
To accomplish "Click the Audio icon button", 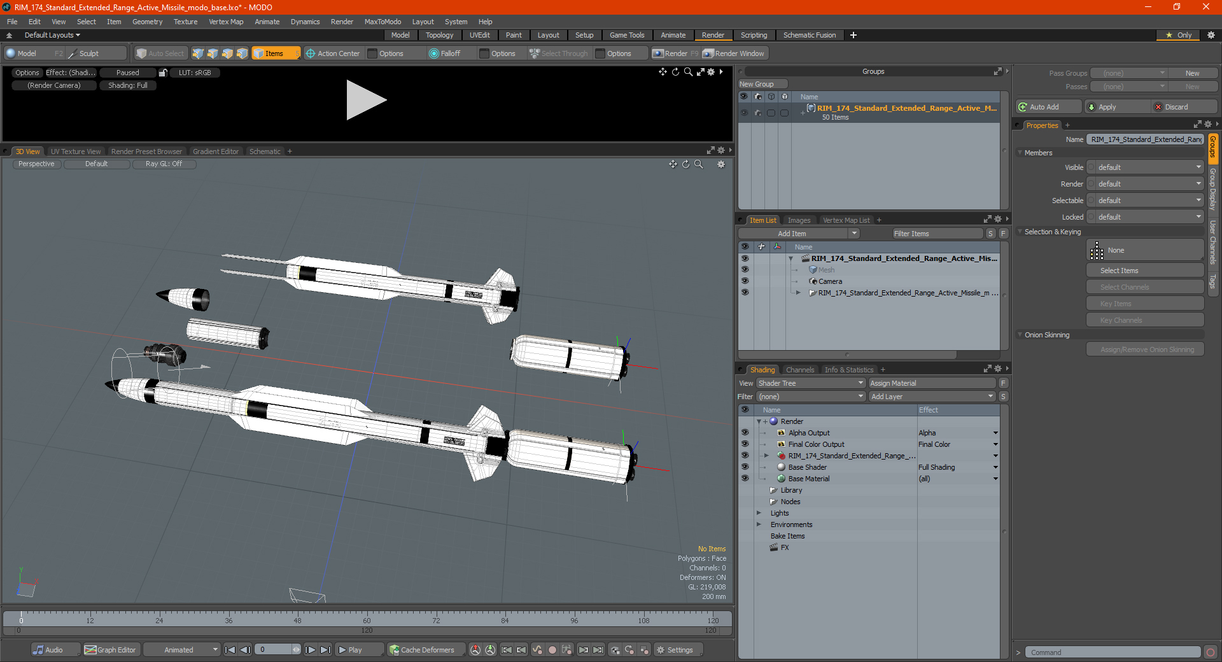I will (x=39, y=650).
